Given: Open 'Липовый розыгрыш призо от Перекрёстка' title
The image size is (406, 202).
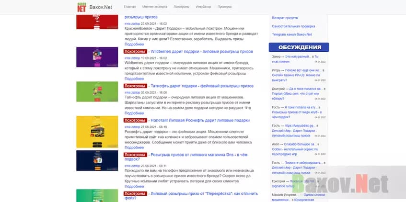Looking at the screenshot, I should [x=191, y=196].
